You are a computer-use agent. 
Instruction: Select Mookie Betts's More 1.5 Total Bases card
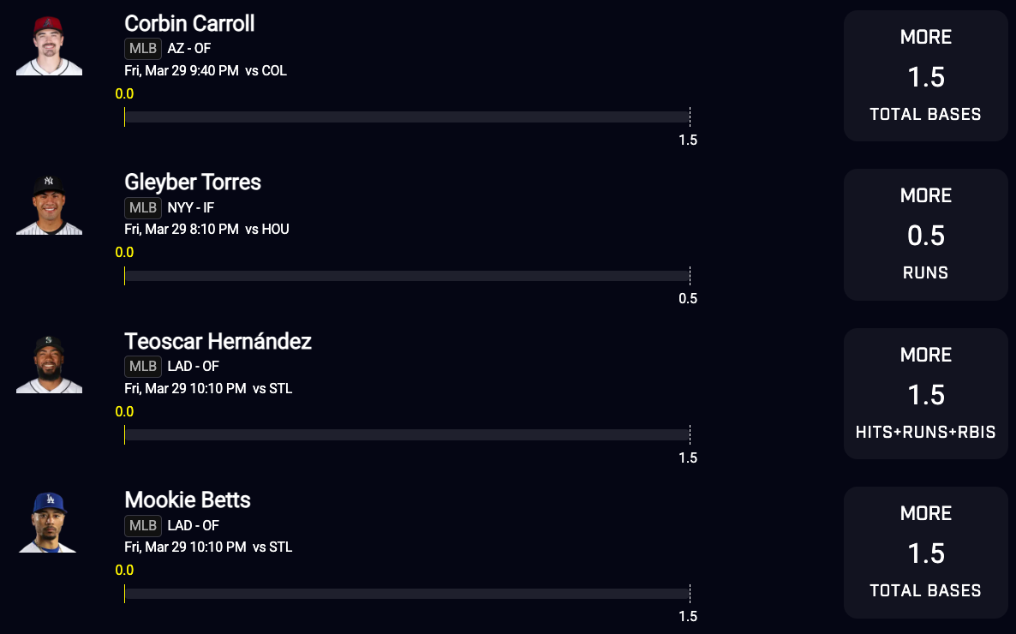click(925, 553)
